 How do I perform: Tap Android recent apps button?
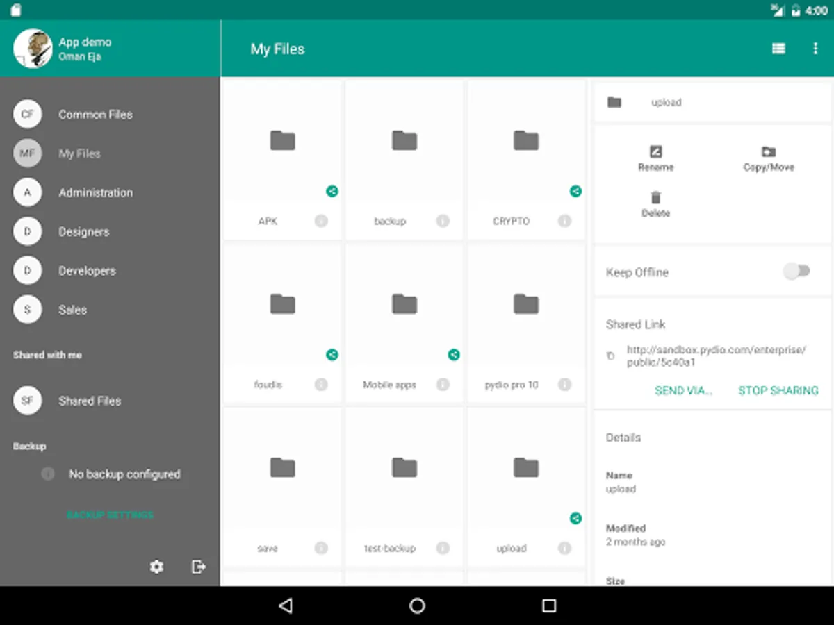pos(549,606)
